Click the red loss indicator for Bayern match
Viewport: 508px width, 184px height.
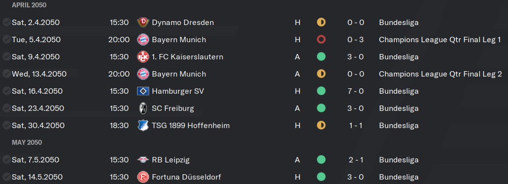coord(321,40)
